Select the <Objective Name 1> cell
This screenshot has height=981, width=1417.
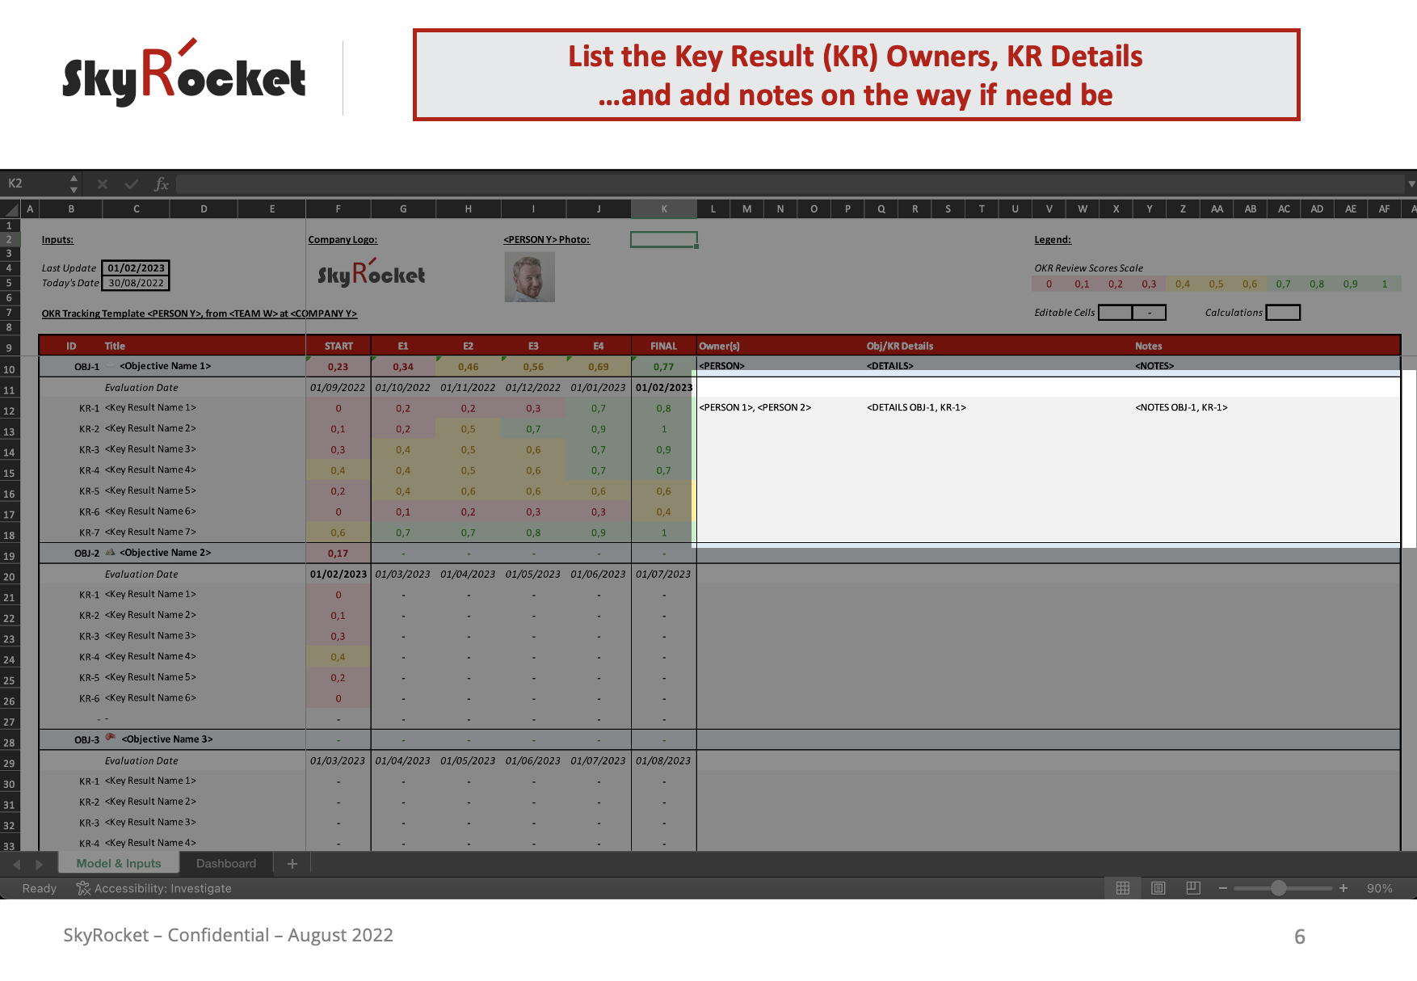point(166,366)
